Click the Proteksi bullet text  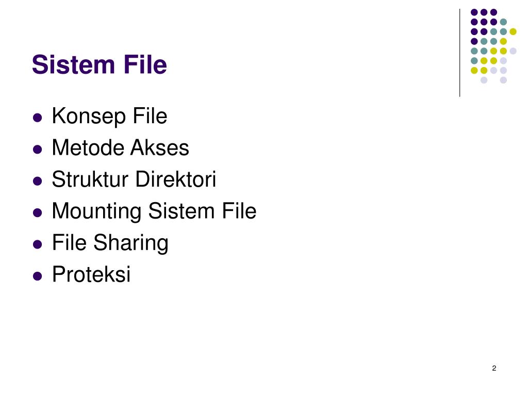91,274
